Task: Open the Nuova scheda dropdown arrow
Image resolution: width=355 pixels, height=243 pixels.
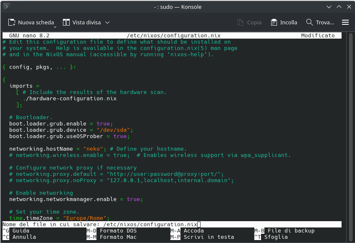Action: (56, 25)
